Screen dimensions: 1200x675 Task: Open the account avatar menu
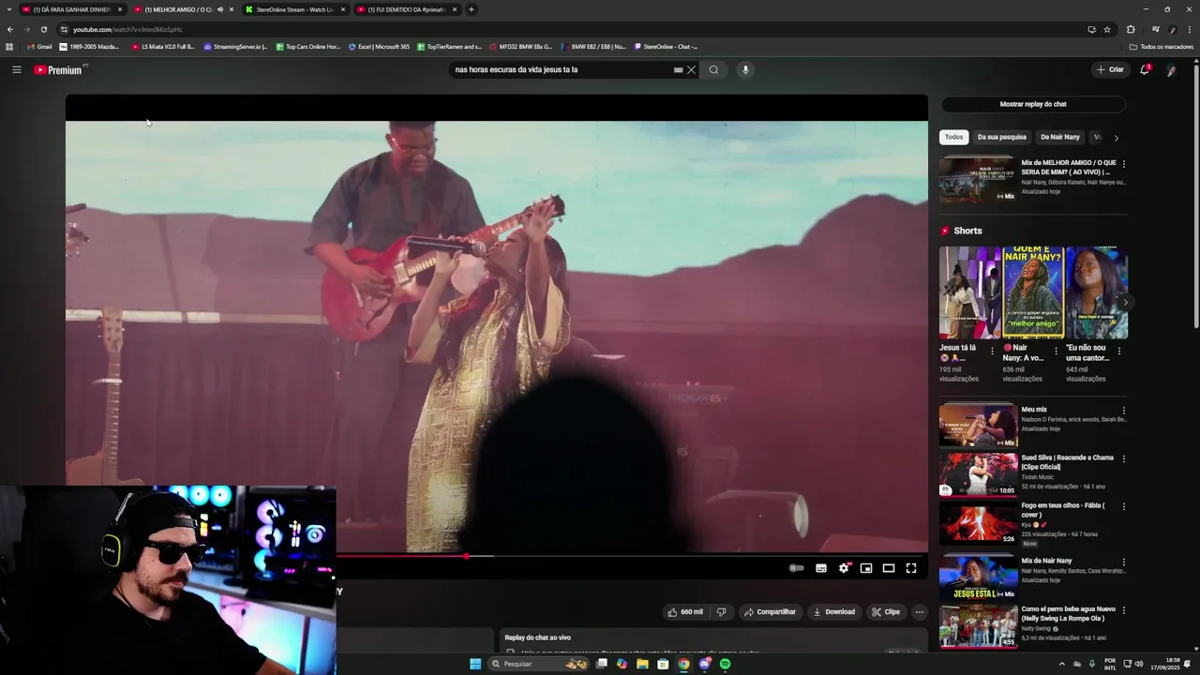[x=1171, y=69]
